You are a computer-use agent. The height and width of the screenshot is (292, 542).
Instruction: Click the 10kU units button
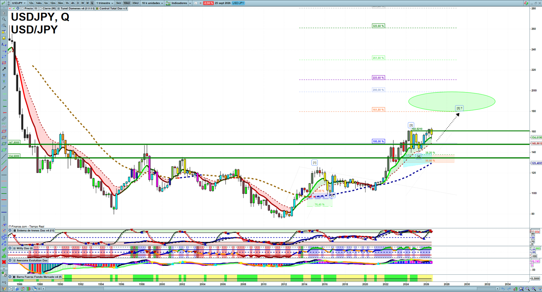[x=127, y=3]
